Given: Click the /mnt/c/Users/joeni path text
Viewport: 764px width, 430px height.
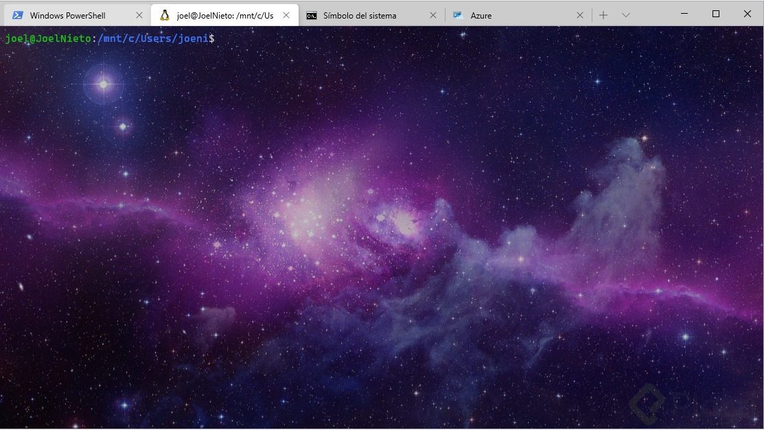Looking at the screenshot, I should [153, 38].
